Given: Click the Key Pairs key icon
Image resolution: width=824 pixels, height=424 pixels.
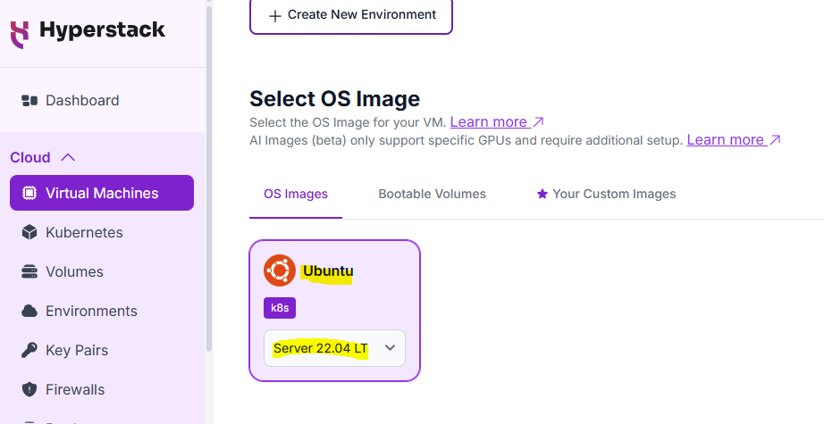Looking at the screenshot, I should pyautogui.click(x=29, y=351).
